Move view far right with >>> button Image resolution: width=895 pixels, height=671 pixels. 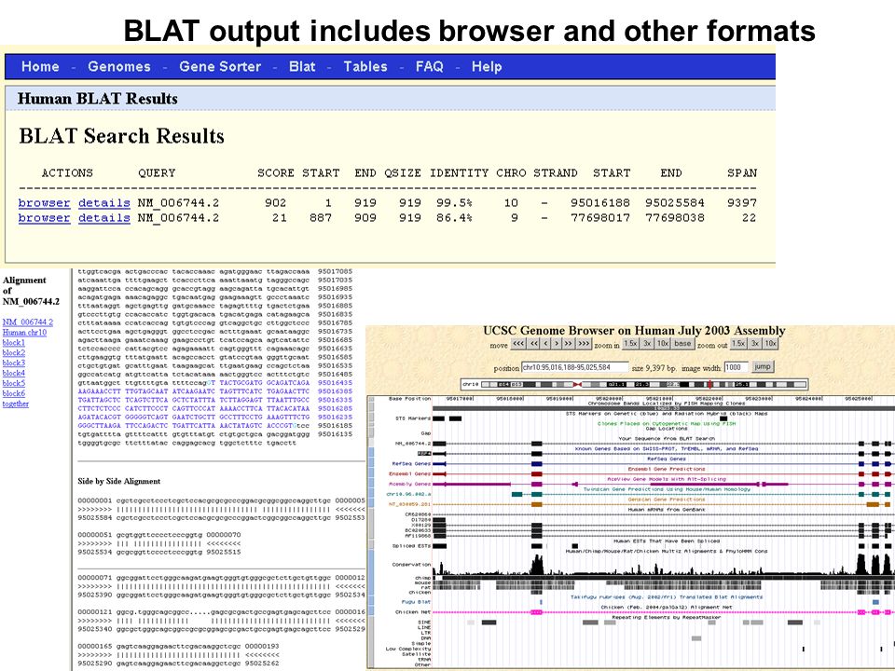click(x=584, y=344)
